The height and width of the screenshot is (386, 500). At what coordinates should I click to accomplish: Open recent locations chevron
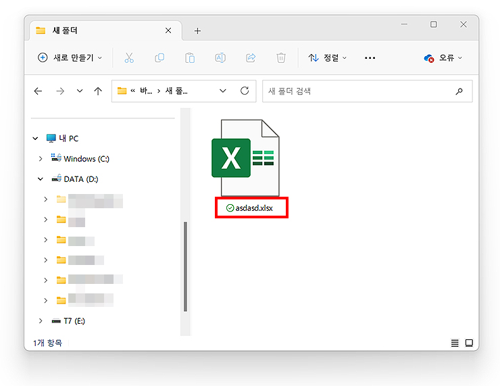(x=80, y=91)
